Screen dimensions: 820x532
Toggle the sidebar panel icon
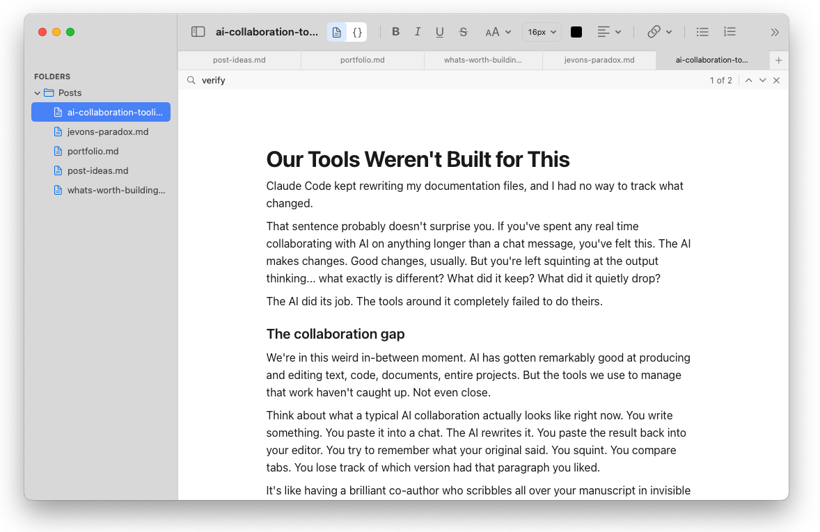[x=198, y=32]
